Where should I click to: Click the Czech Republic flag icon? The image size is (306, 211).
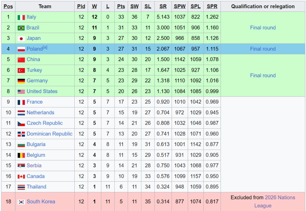[x=21, y=123]
